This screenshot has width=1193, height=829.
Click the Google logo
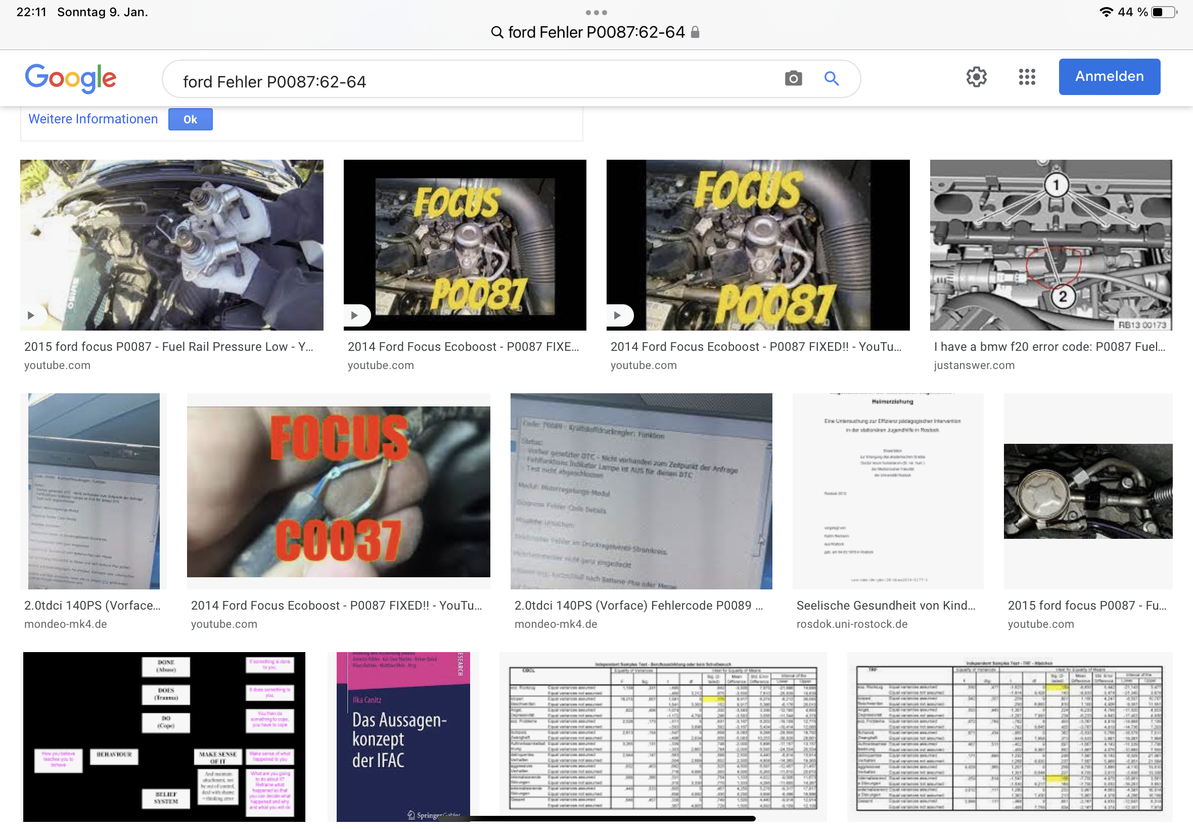(x=71, y=78)
